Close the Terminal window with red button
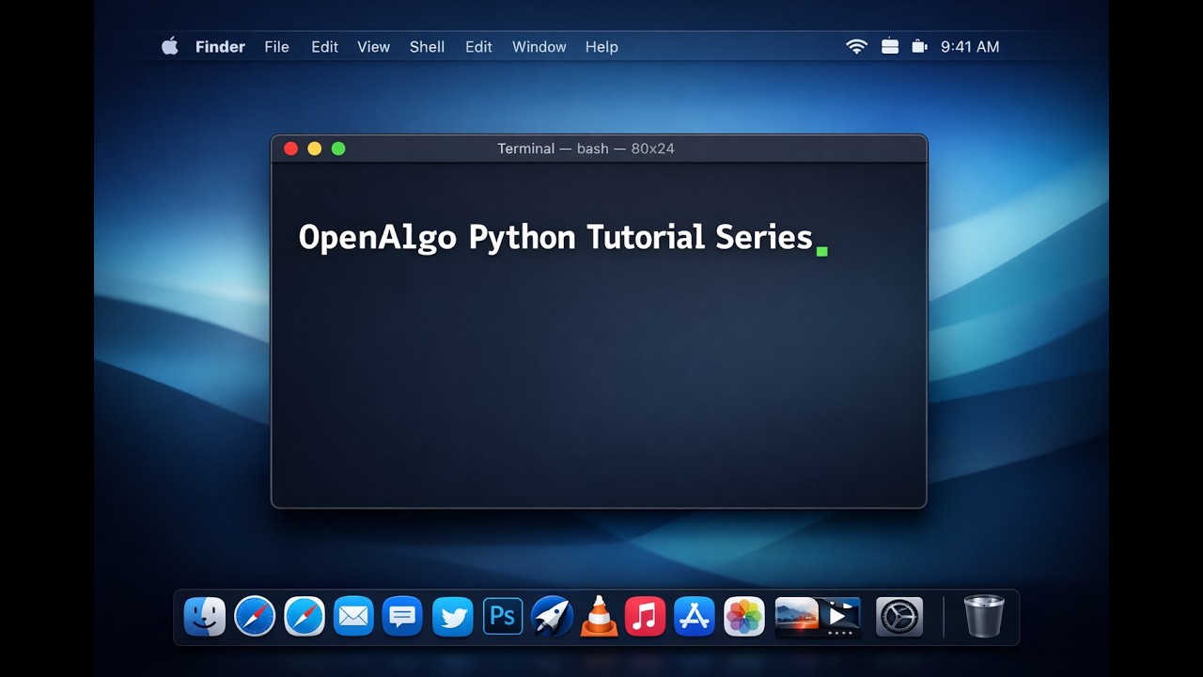This screenshot has width=1203, height=677. [290, 149]
